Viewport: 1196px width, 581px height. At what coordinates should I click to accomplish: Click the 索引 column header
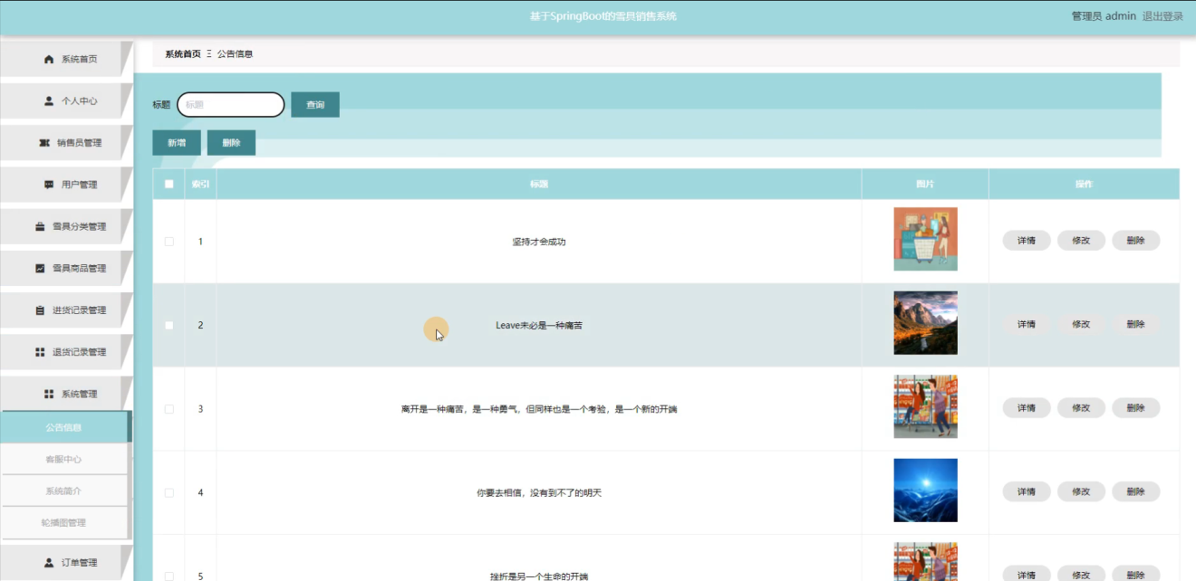pos(200,184)
